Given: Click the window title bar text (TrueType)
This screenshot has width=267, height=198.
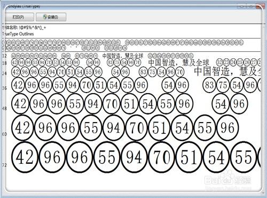Looking at the screenshot, I should (x=24, y=6).
